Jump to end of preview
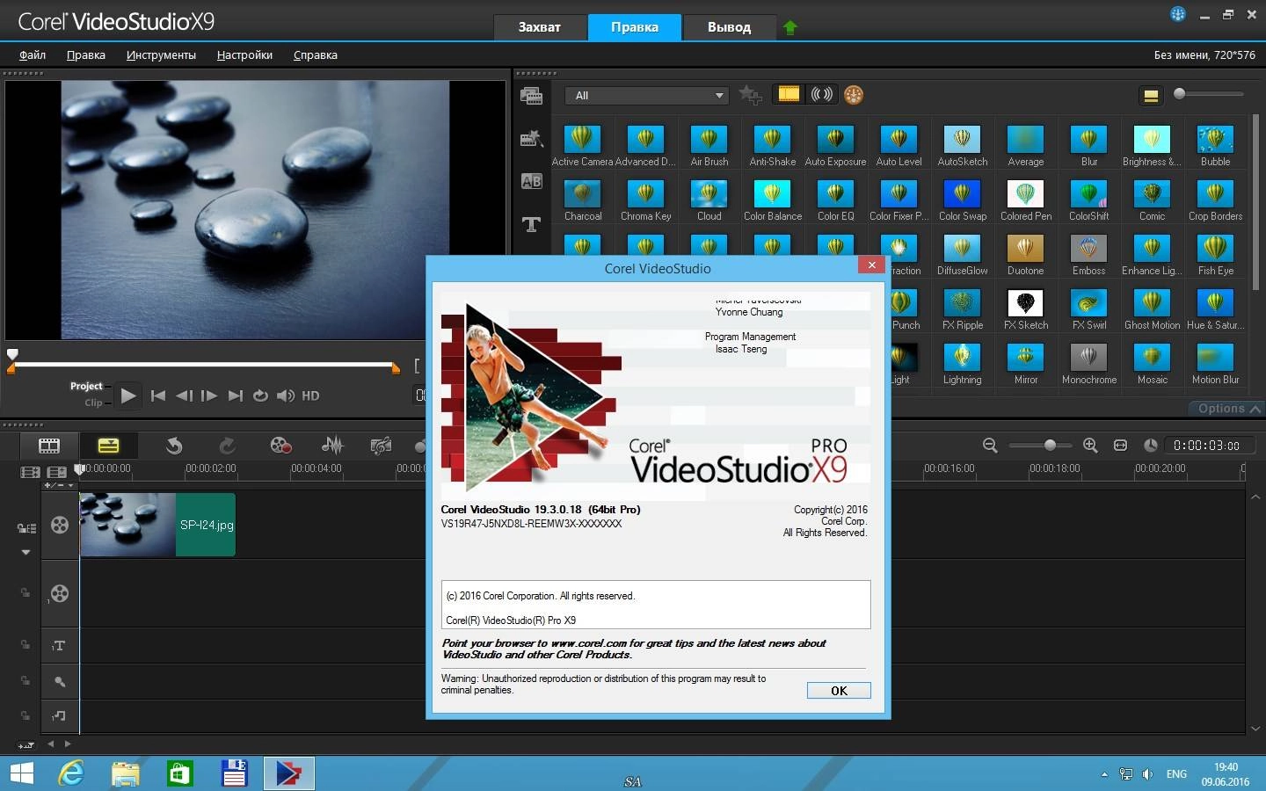The width and height of the screenshot is (1266, 791). [x=235, y=395]
